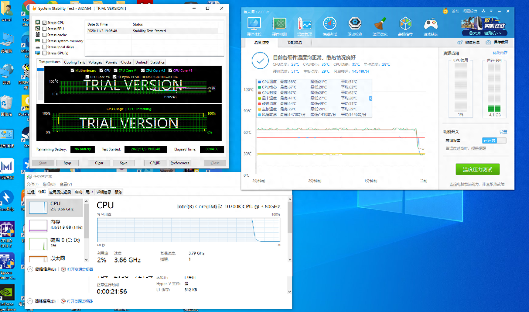Click the Stop button in AIDA64
This screenshot has height=312, width=529.
(67, 163)
